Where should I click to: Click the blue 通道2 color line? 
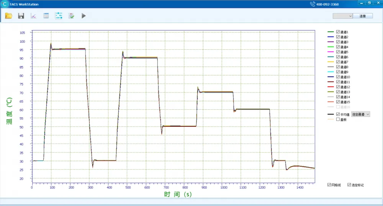tap(331, 37)
